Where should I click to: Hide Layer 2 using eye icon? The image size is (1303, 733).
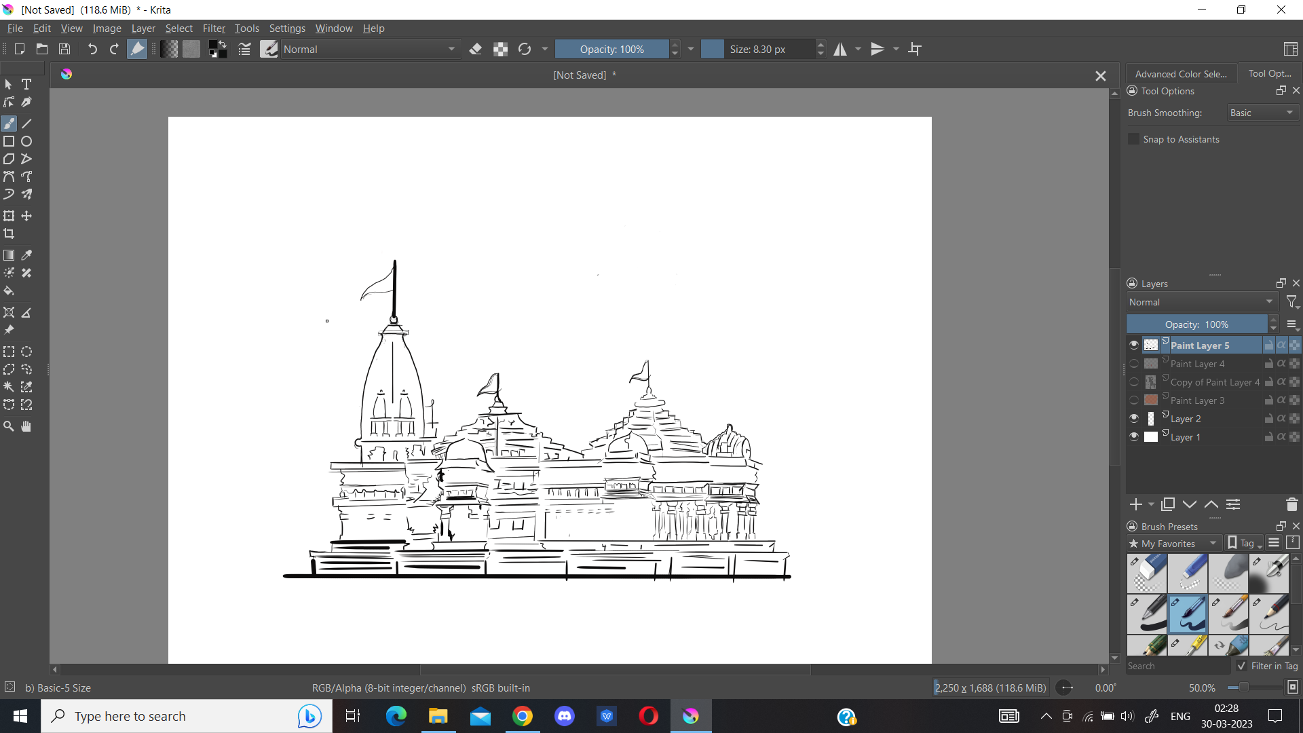click(1134, 418)
